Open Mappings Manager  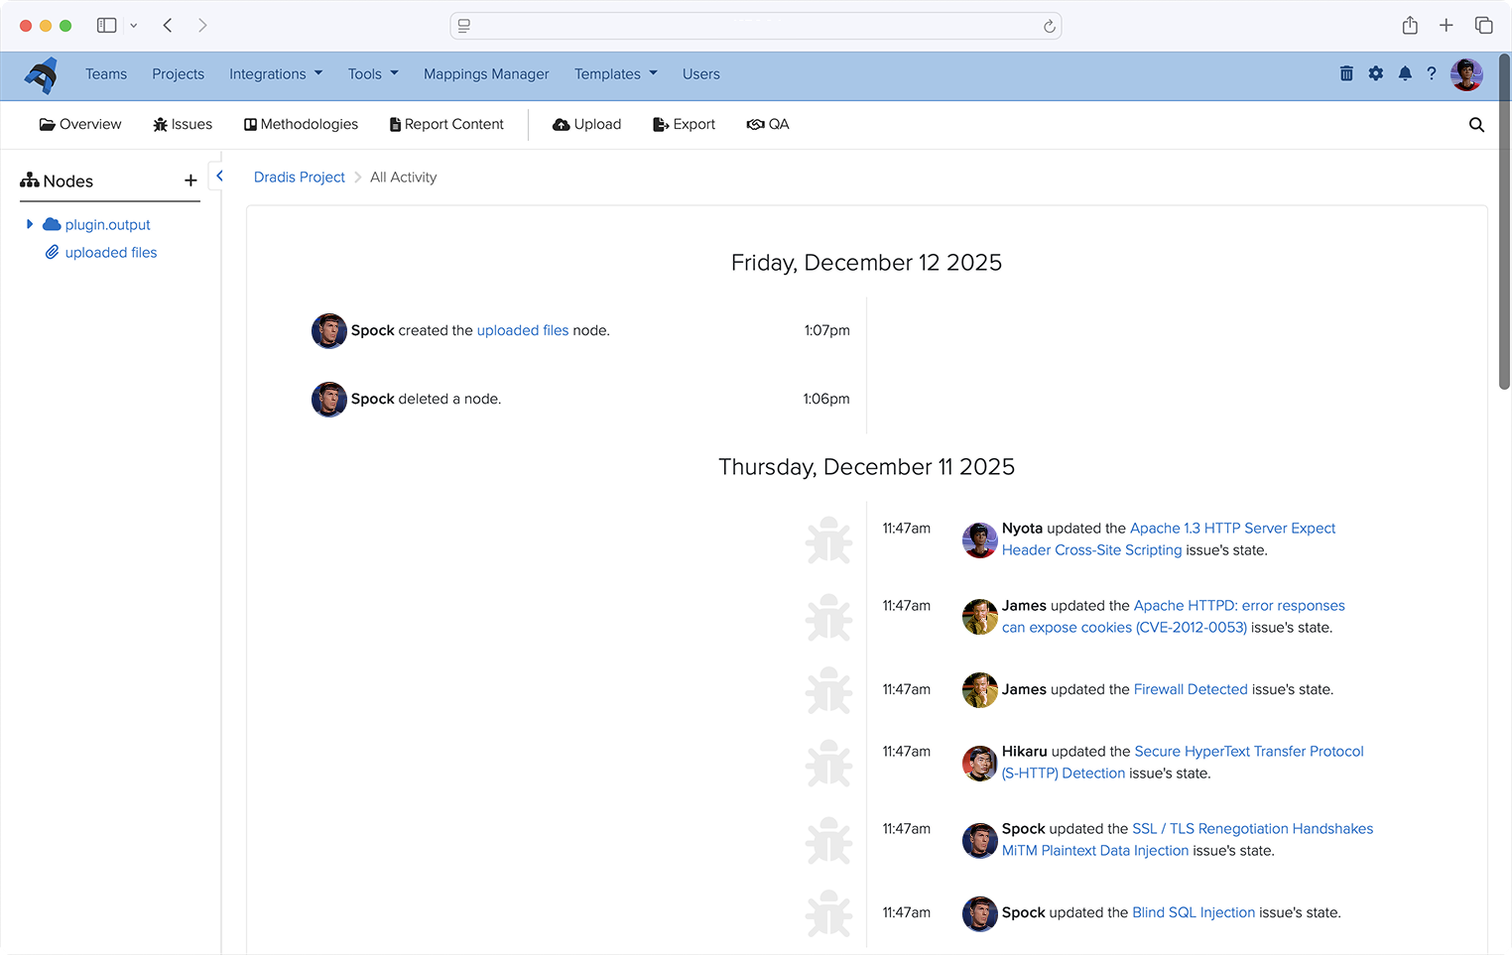(x=486, y=74)
